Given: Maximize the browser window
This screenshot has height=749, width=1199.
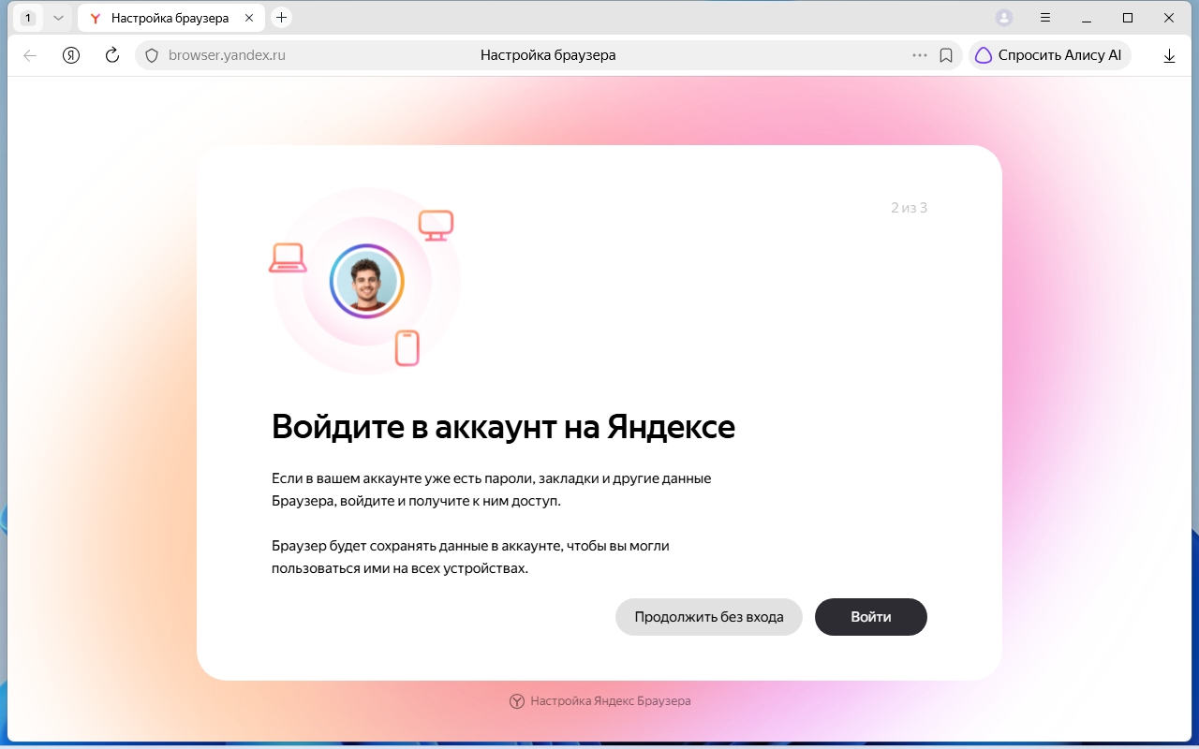Looking at the screenshot, I should point(1128,18).
